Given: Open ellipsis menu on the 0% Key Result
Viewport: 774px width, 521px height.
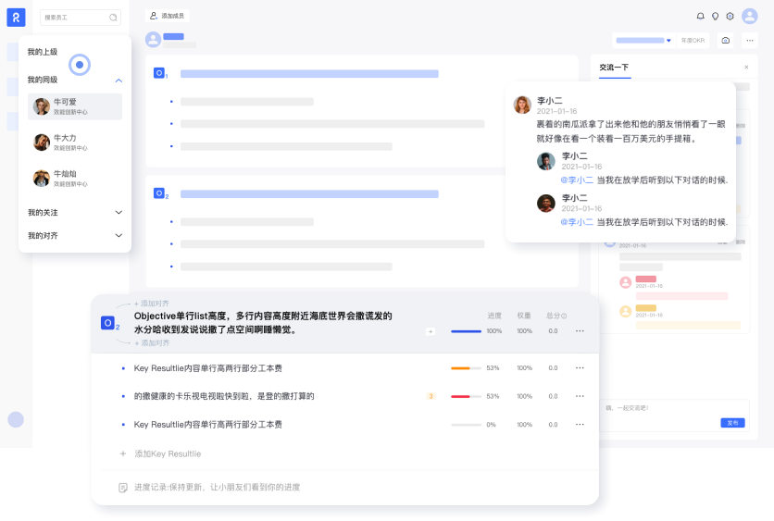Looking at the screenshot, I should [x=580, y=425].
